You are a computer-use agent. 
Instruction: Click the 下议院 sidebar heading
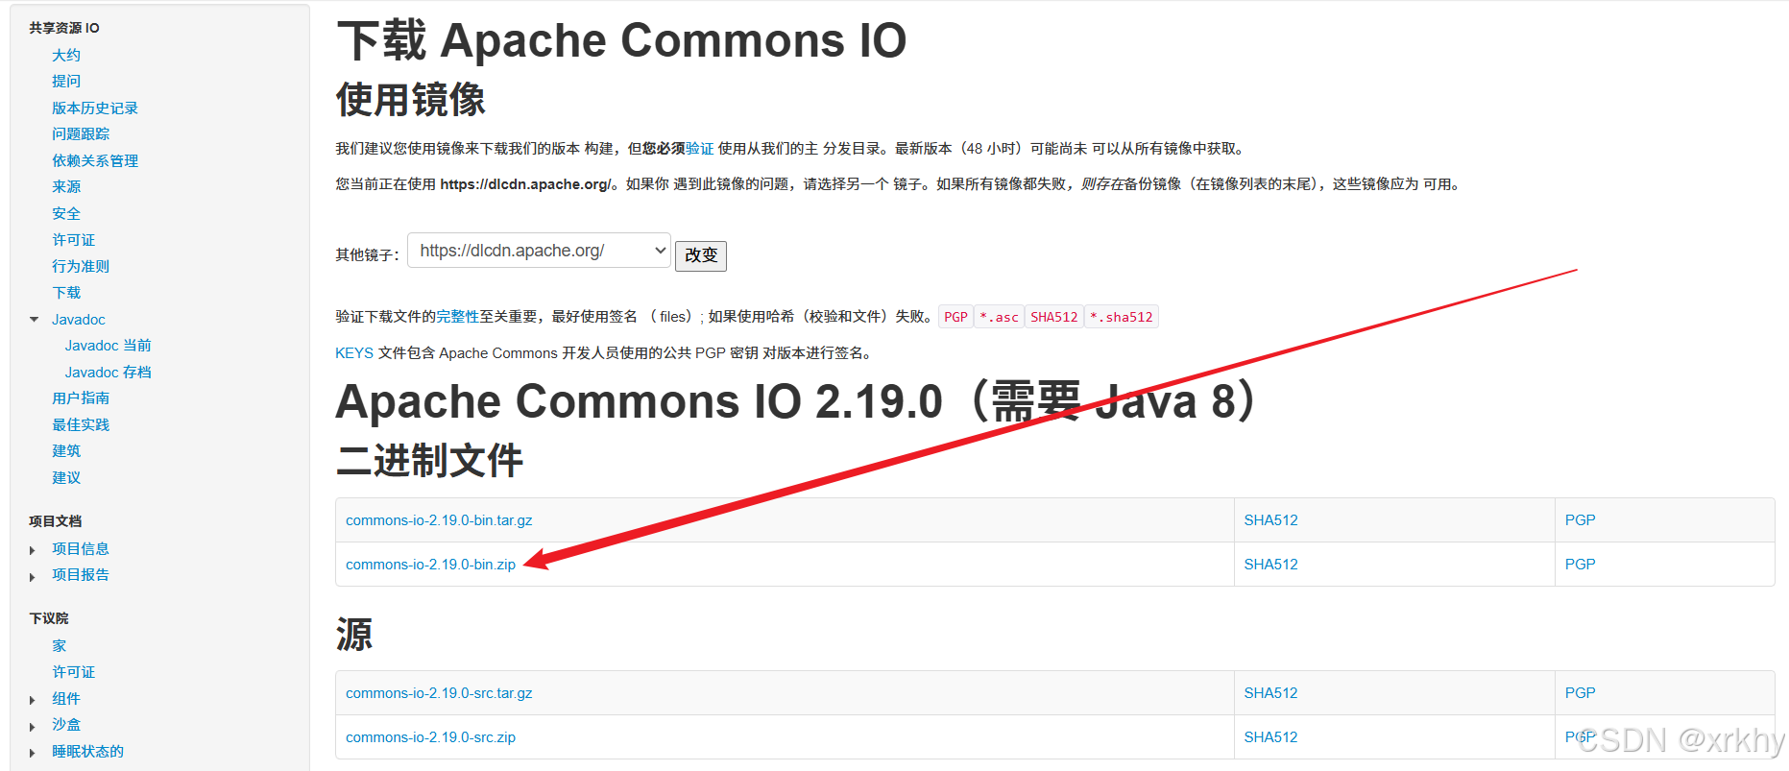(49, 618)
